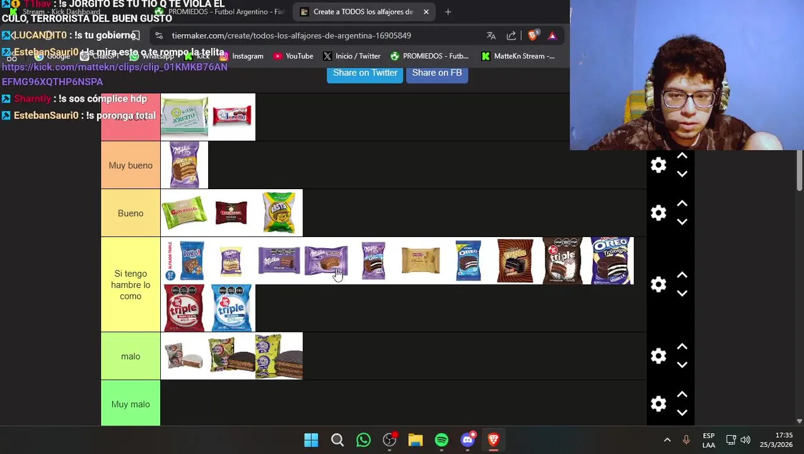Open Windows taskbar search

click(337, 440)
